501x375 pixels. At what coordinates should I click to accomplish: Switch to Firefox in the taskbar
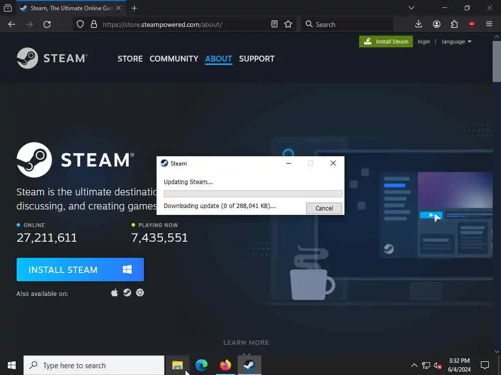(225, 365)
